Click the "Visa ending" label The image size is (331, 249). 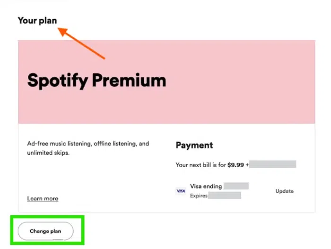point(206,186)
